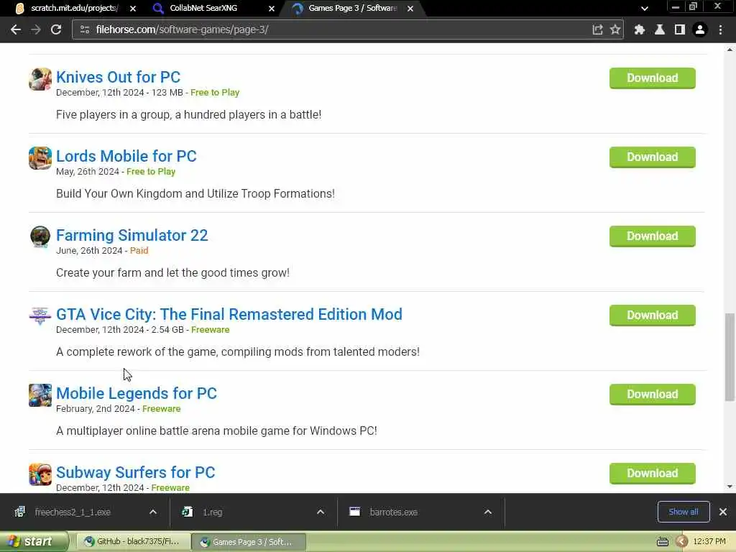The width and height of the screenshot is (736, 552).
Task: Click the 12:37 PM system clock
Action: 709,542
